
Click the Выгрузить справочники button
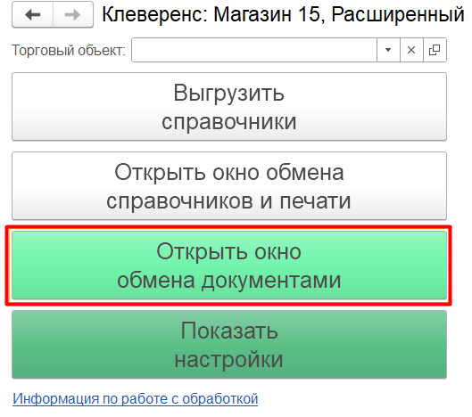pyautogui.click(x=229, y=106)
